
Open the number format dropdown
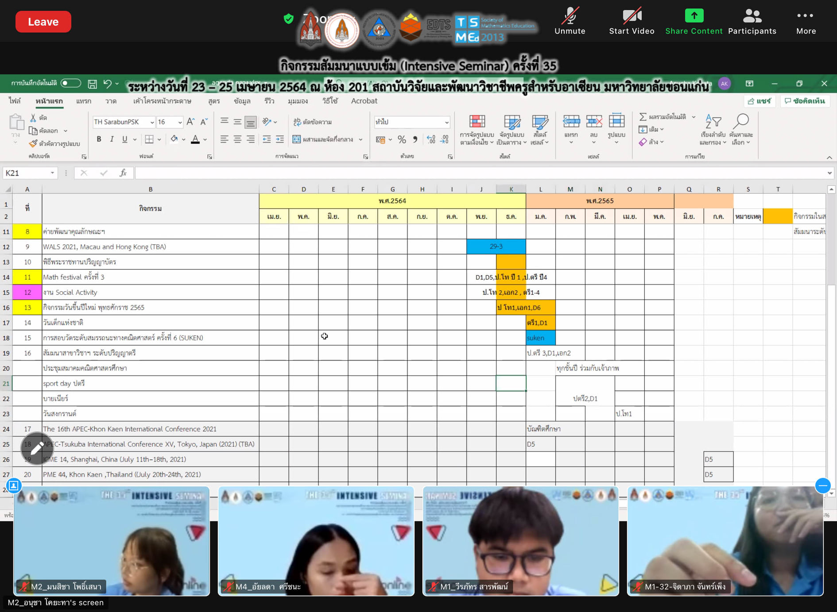pos(446,122)
